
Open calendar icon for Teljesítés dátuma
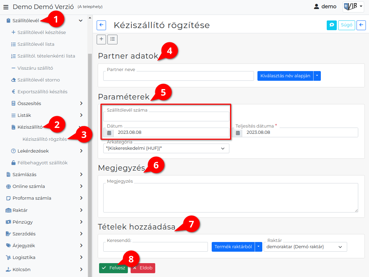pyautogui.click(x=238, y=133)
